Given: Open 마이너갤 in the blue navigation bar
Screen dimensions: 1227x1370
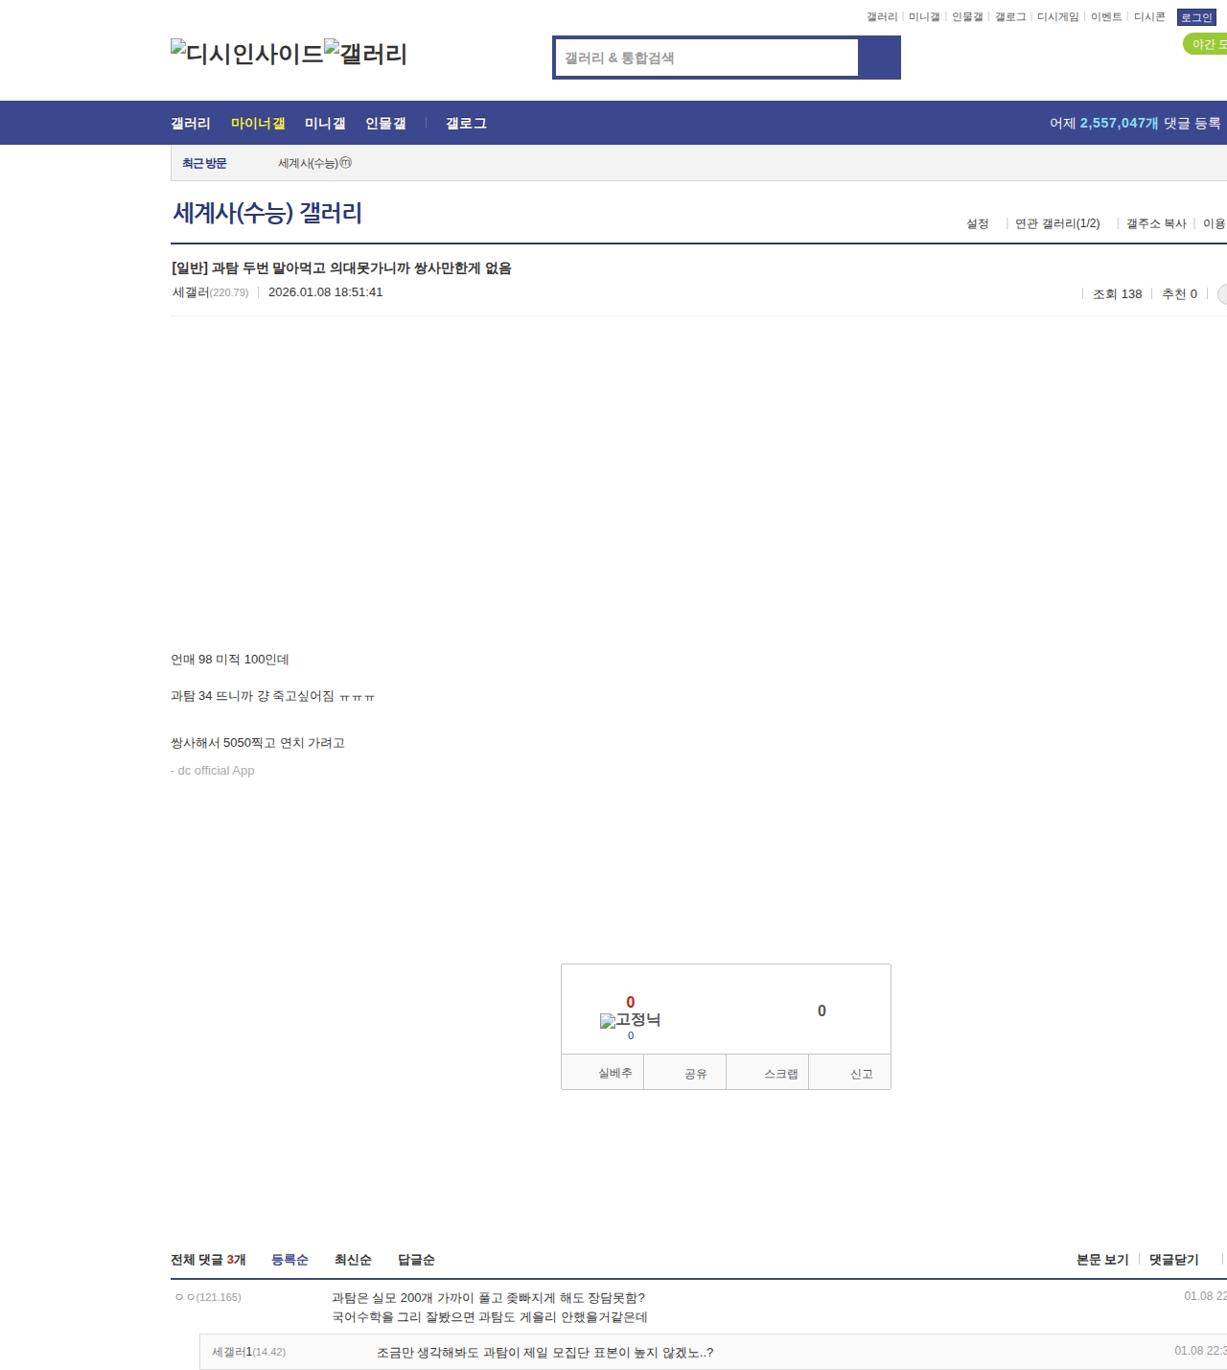Looking at the screenshot, I should tap(258, 124).
